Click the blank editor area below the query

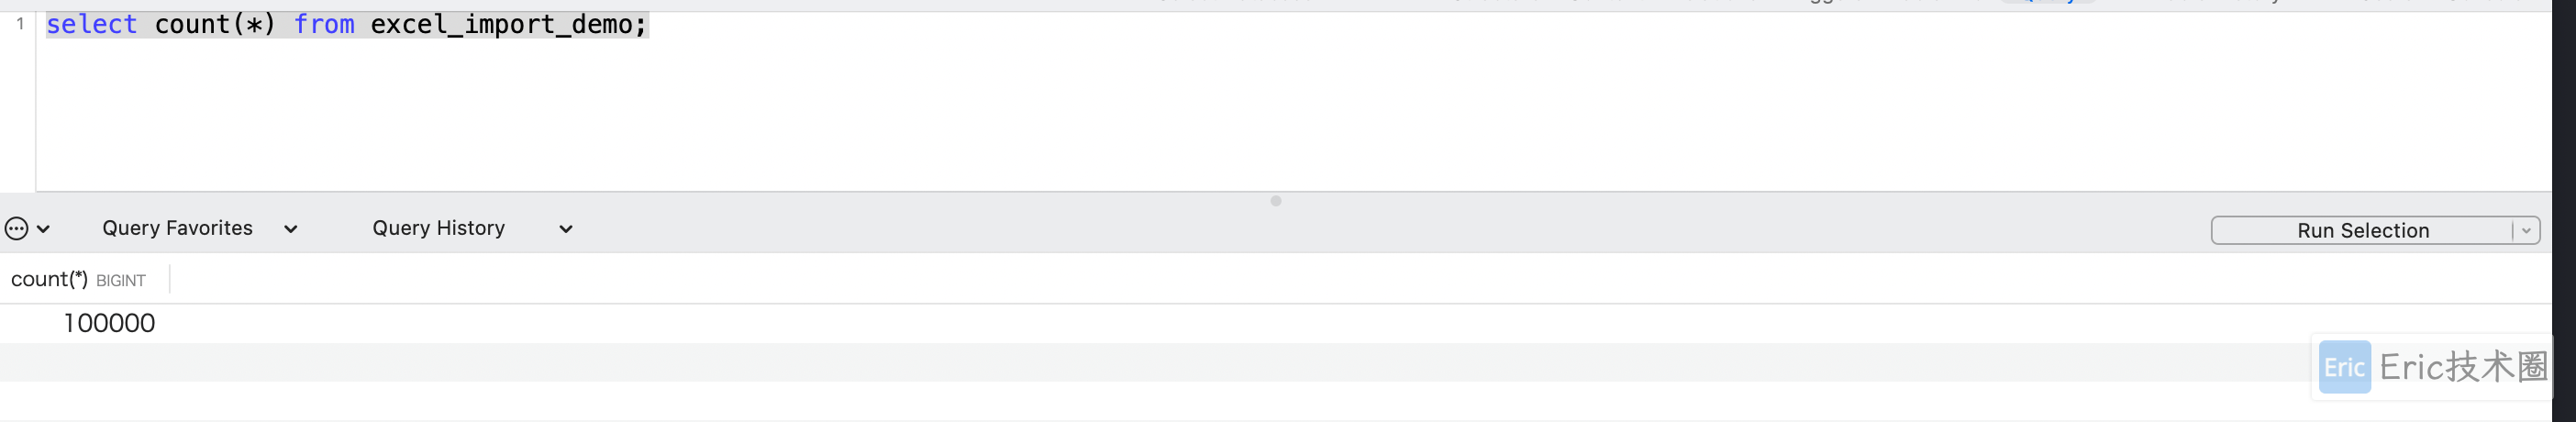[1290, 115]
